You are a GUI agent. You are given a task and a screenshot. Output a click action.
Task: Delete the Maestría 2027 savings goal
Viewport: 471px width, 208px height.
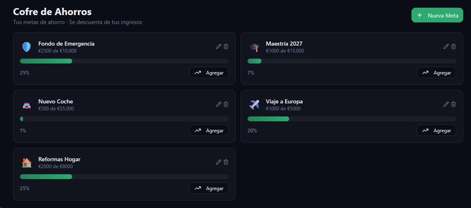(x=453, y=46)
